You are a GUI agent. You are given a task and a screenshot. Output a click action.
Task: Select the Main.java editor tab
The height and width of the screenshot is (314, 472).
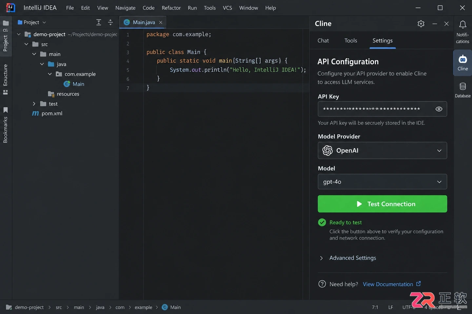point(143,22)
